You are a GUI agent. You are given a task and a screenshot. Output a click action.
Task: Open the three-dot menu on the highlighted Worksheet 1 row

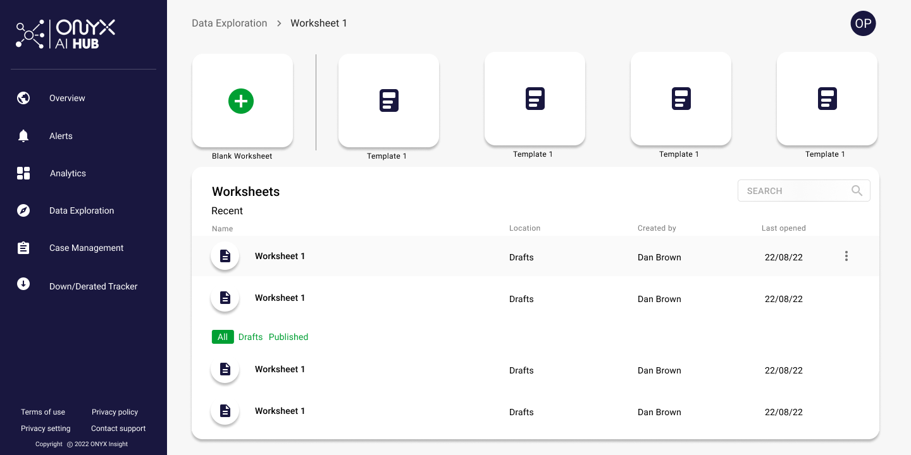pos(846,256)
